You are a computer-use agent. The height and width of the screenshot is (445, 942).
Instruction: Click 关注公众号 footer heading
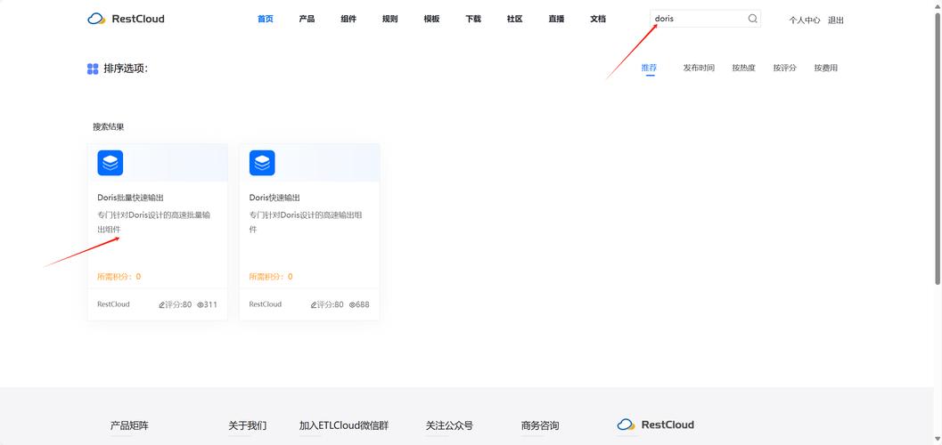coord(449,425)
